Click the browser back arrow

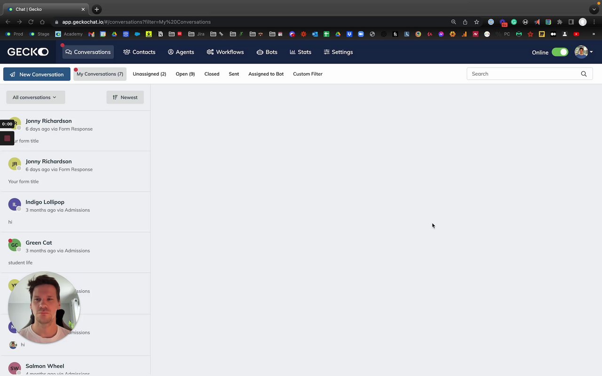click(x=8, y=22)
